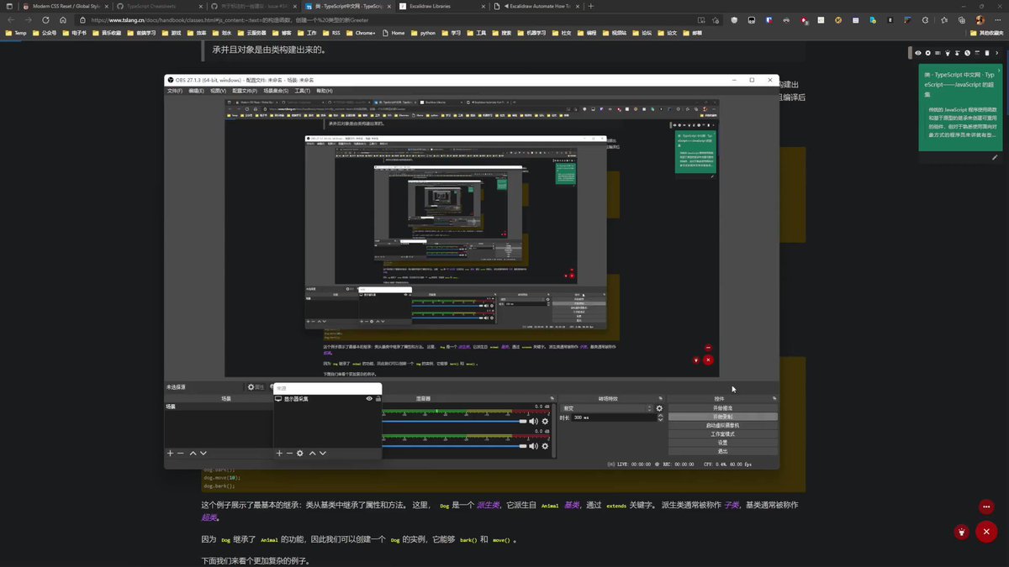
Task: Undock the 转场特效 transitions panel
Action: tap(660, 399)
